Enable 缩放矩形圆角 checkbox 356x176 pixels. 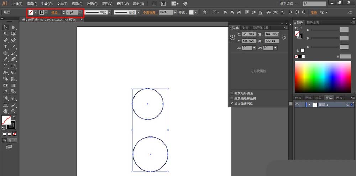point(232,93)
